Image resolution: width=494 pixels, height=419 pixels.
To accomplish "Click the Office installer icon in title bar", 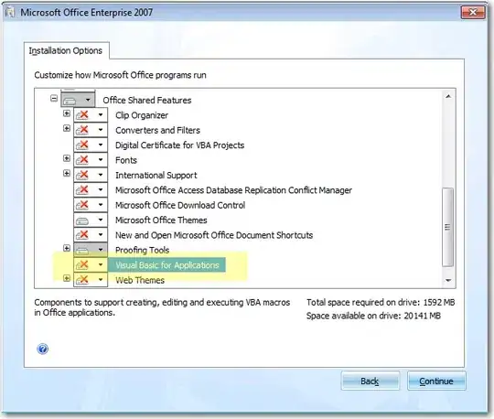I will pyautogui.click(x=10, y=12).
